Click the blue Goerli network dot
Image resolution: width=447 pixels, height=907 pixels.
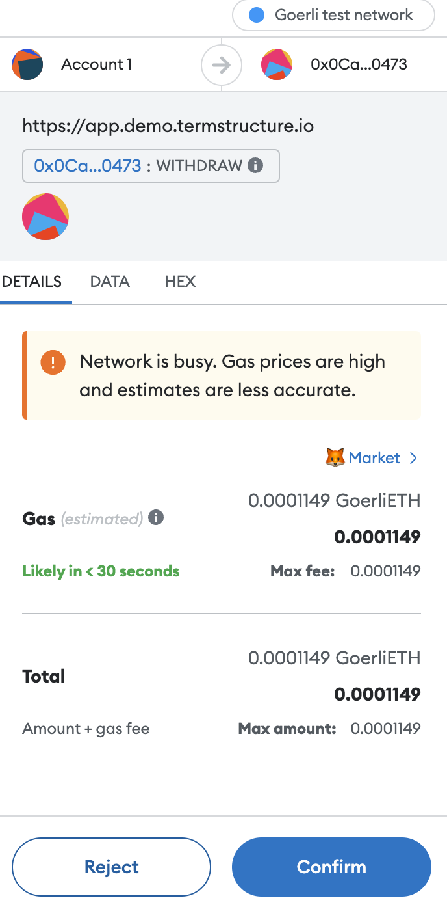(257, 15)
